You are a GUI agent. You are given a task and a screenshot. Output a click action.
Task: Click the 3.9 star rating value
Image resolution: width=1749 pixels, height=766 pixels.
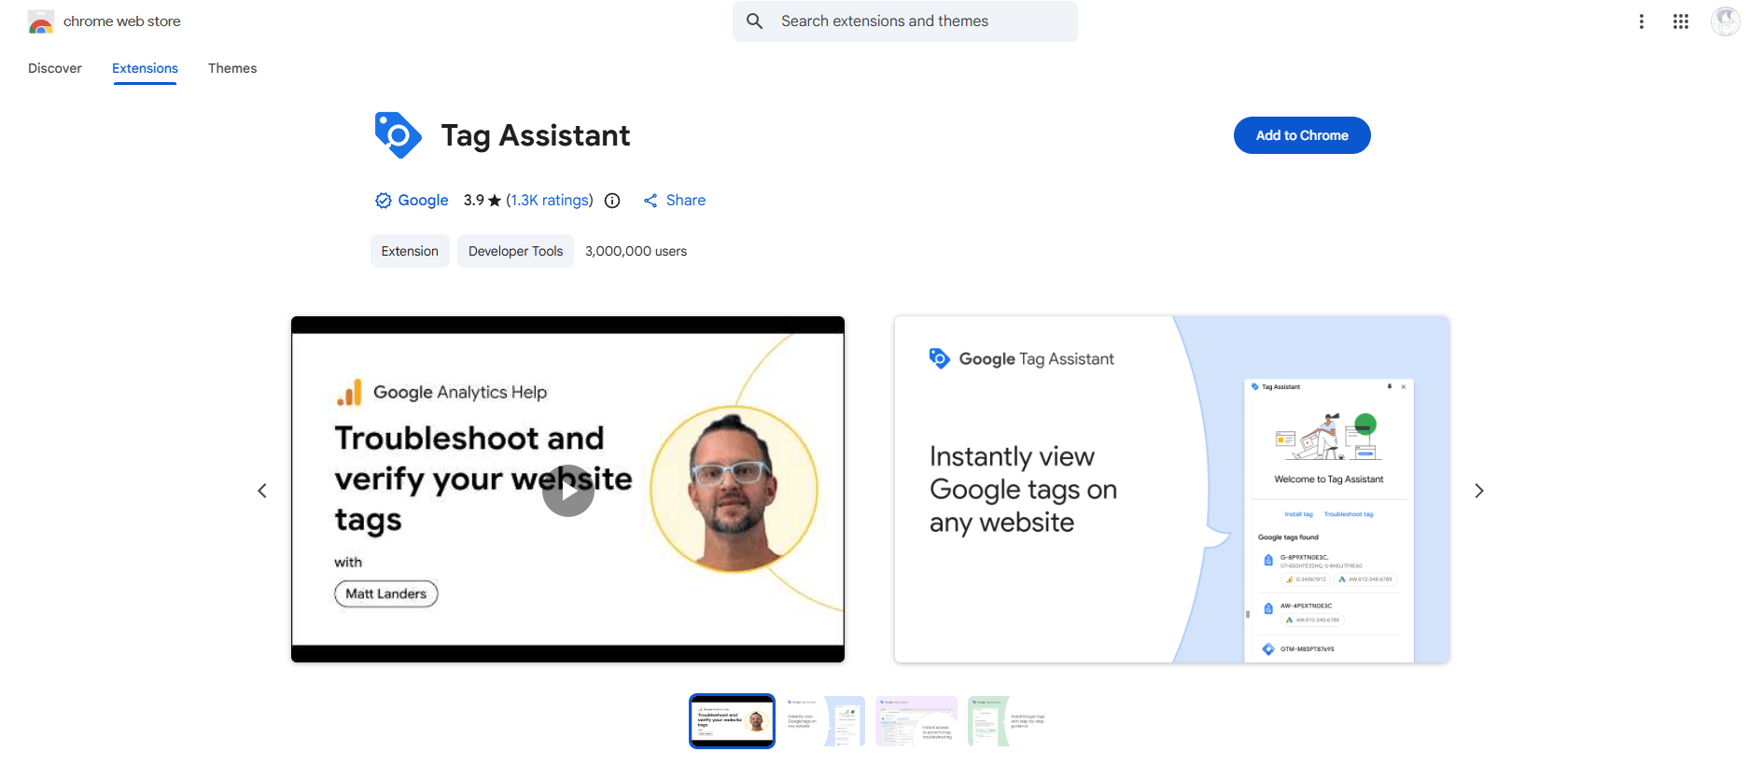482,201
